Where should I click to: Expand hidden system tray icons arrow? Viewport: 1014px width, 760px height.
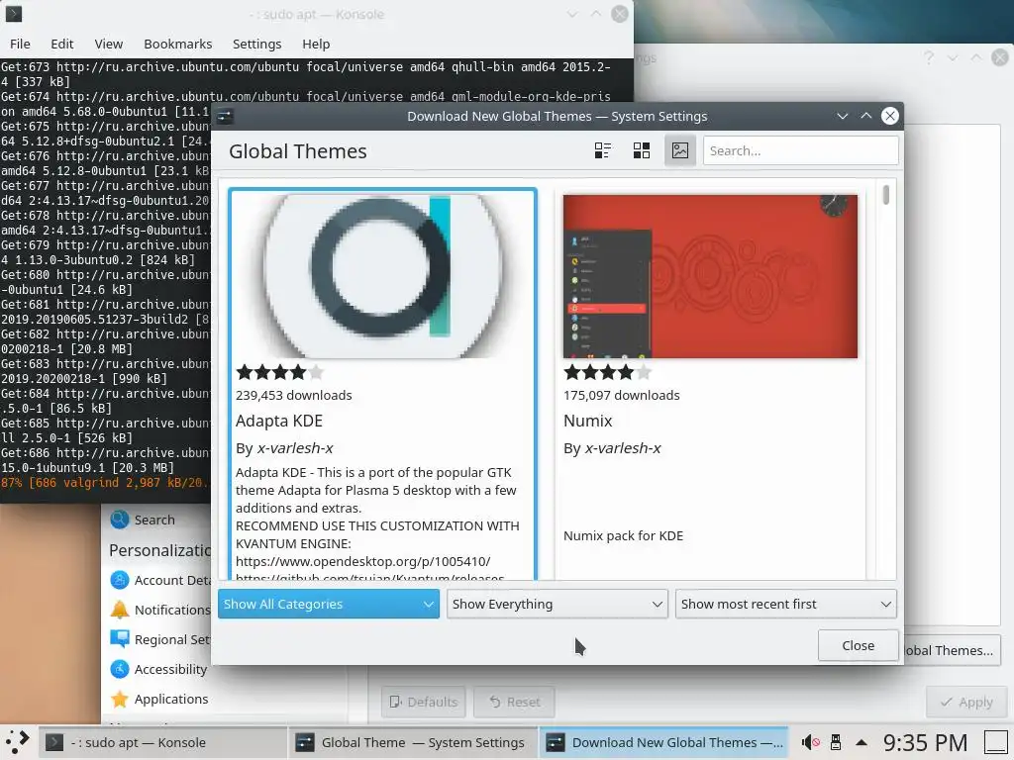[x=862, y=742]
